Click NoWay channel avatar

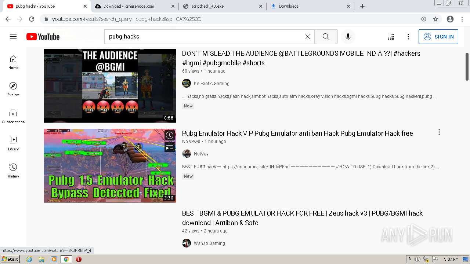pyautogui.click(x=187, y=154)
